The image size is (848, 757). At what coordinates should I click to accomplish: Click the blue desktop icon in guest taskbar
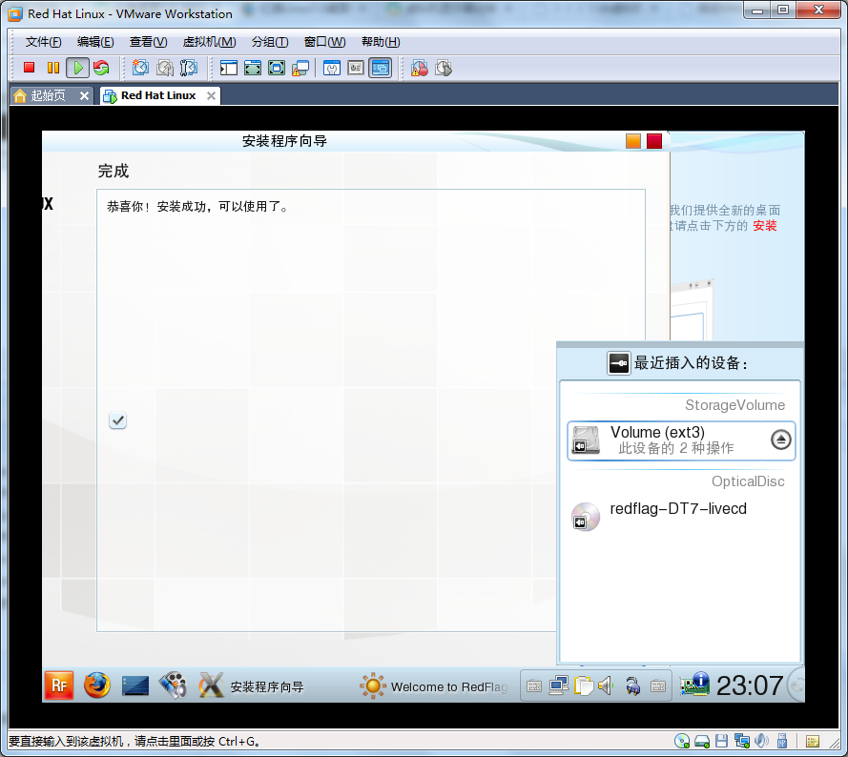click(135, 685)
